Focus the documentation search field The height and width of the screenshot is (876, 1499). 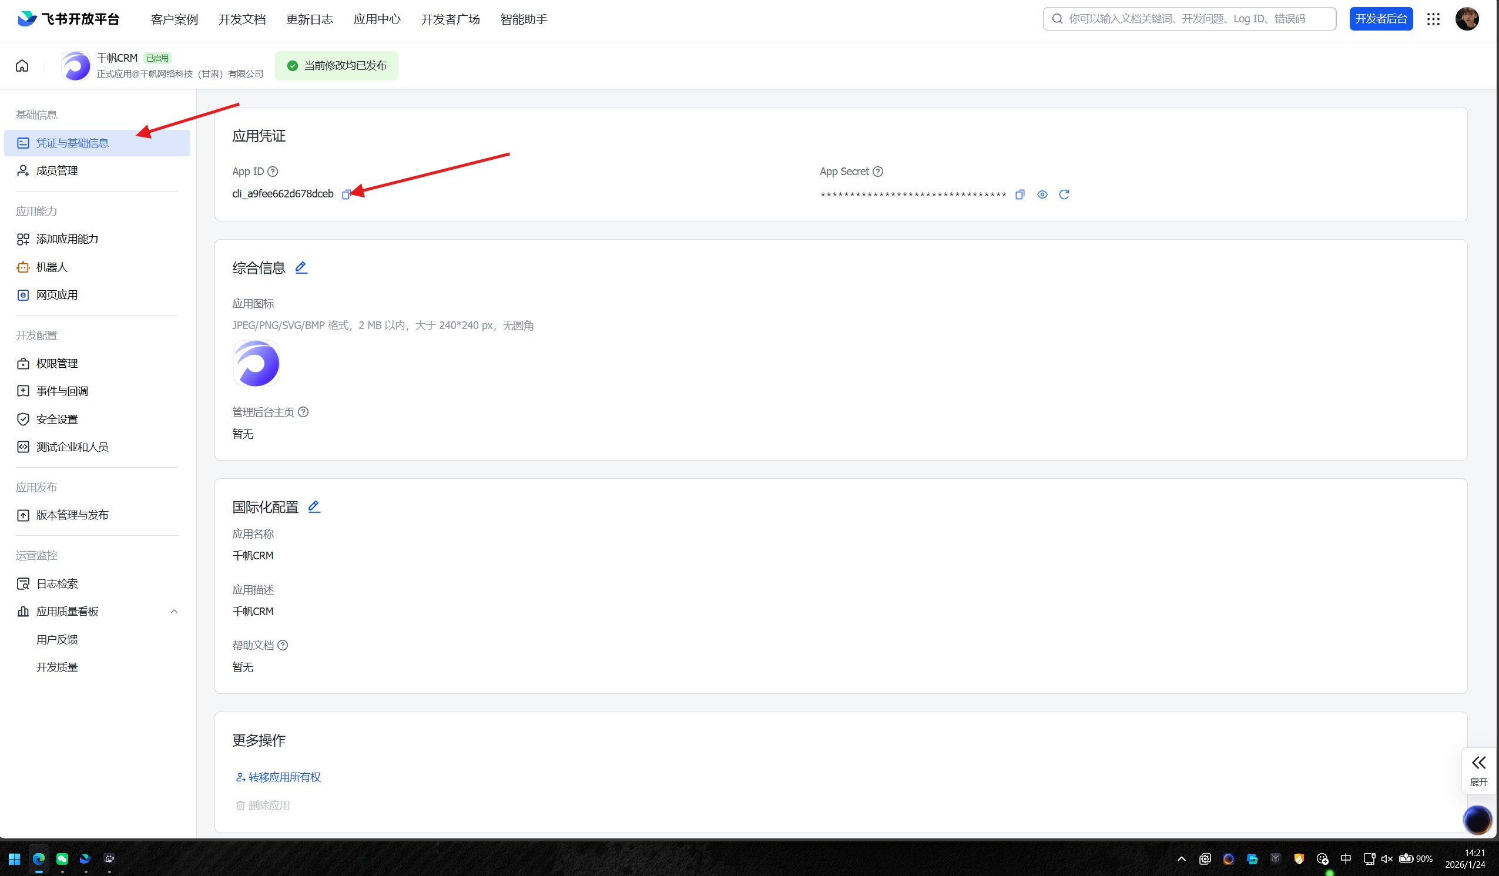click(x=1190, y=19)
